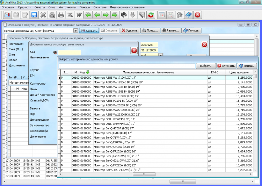
Task: Click green sort arrow in Код column header
Action: 88,72
